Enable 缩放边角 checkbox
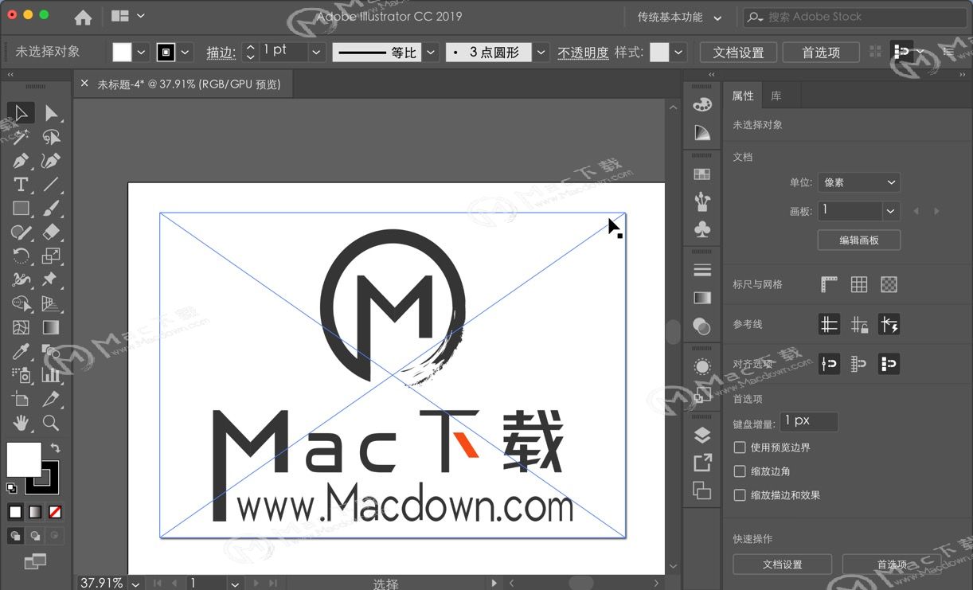This screenshot has width=973, height=590. point(740,471)
